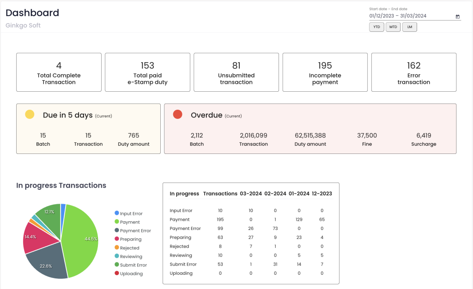Image resolution: width=473 pixels, height=289 pixels.
Task: Click the Ginkgo Soft label
Action: 23,25
